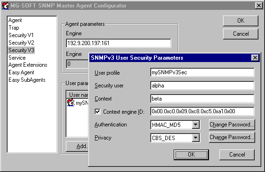Screen dimensions: 265x172
Task: Click the Engine address field 192.9.200.197:161
Action: pyautogui.click(x=119, y=43)
